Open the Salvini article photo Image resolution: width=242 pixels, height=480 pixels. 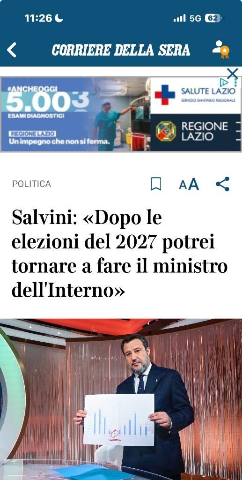point(121,399)
